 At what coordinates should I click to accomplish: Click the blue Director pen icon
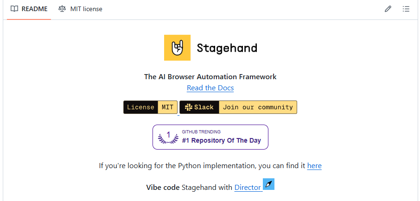(x=269, y=184)
